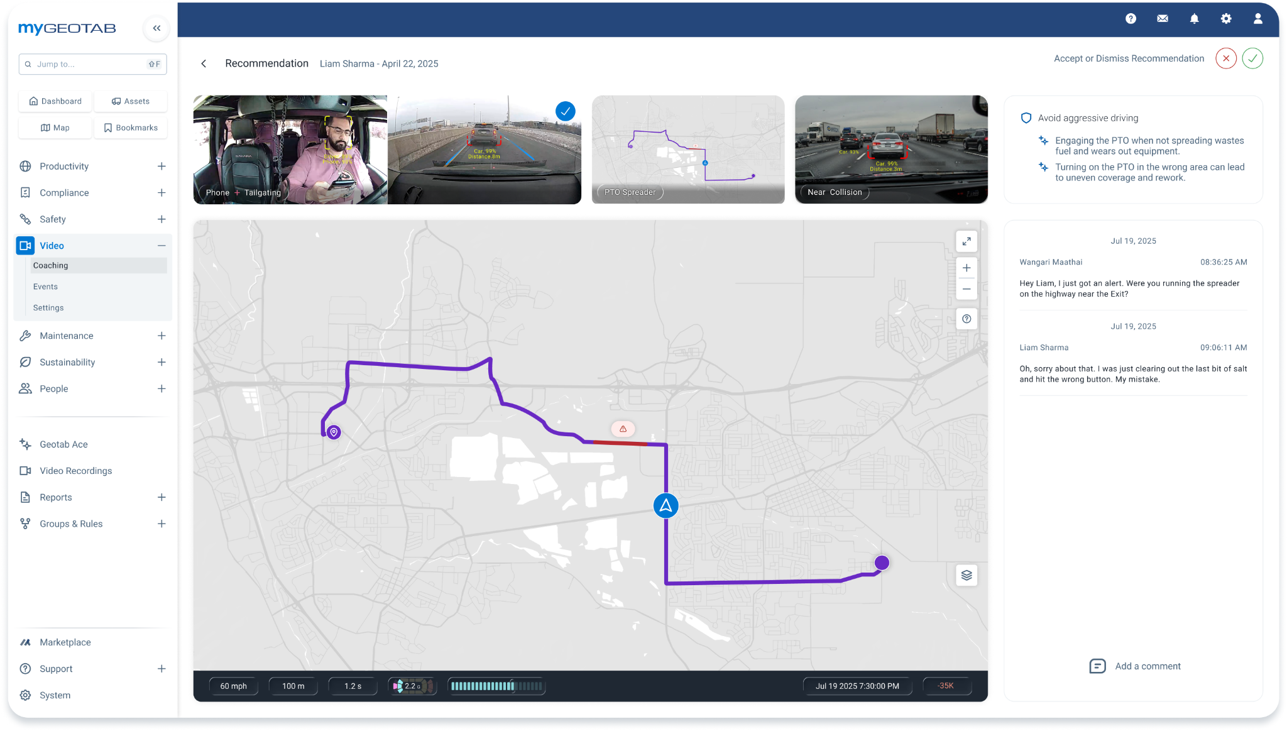The height and width of the screenshot is (731, 1287).
Task: Expand the Maintenance section
Action: [162, 336]
